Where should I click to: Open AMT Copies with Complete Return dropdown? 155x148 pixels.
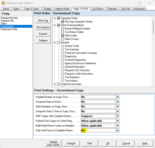[x=118, y=116]
